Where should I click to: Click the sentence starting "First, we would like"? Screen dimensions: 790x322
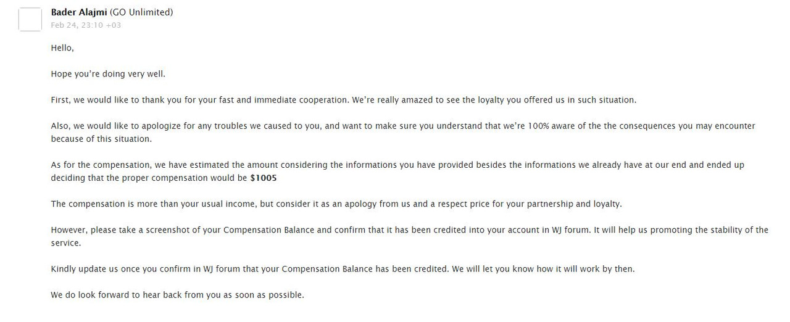(343, 100)
